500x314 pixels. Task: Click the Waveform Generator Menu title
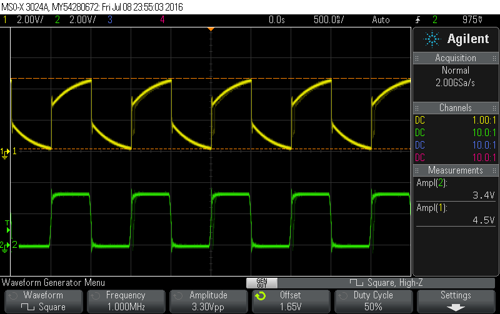tap(53, 282)
